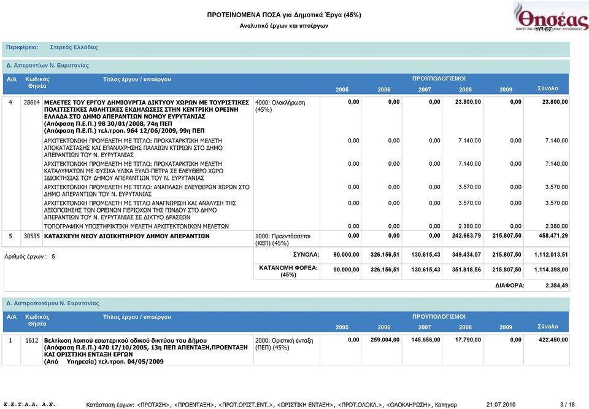The height and width of the screenshot is (409, 589).
Task: Click the Theseus code 28614
Action: coord(31,102)
